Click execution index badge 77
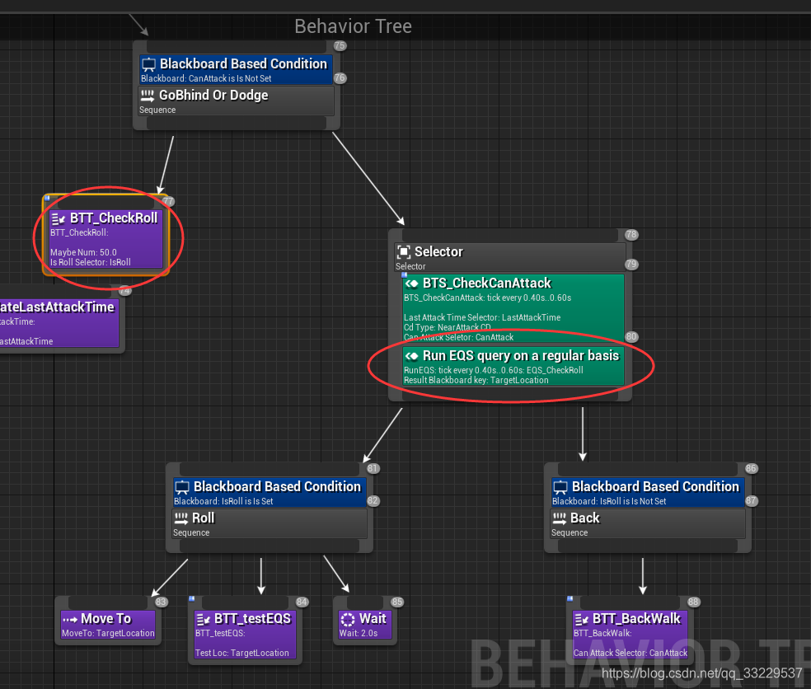The width and height of the screenshot is (811, 689). pyautogui.click(x=168, y=201)
